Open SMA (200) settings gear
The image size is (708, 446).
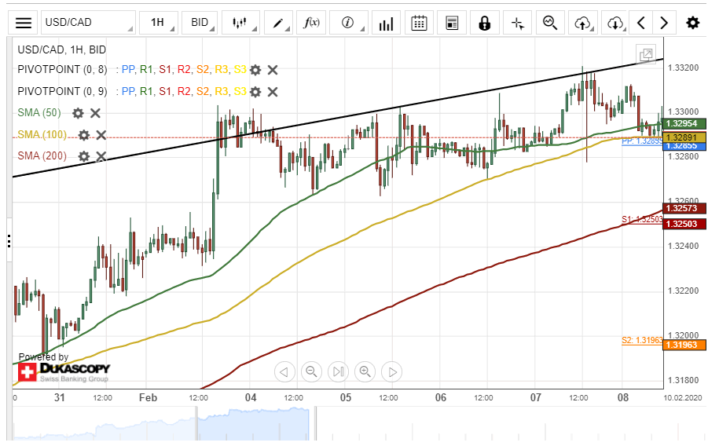point(84,156)
